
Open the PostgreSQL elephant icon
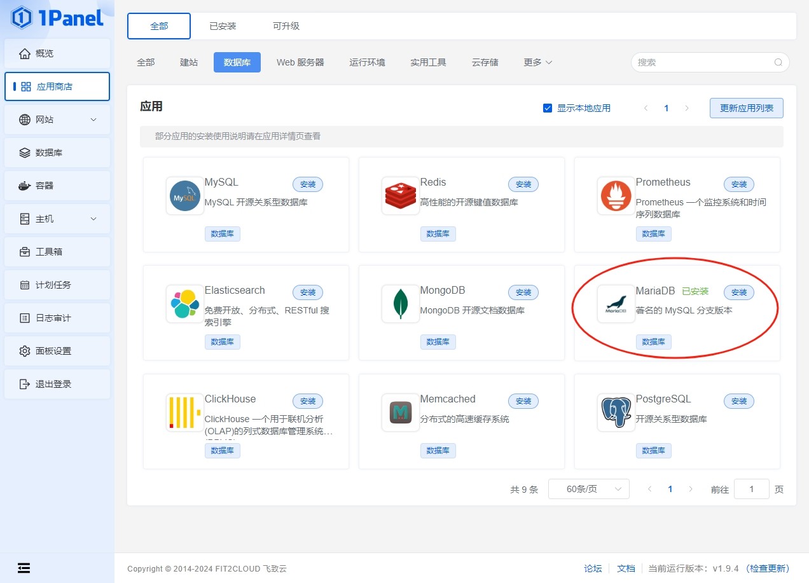(x=616, y=413)
